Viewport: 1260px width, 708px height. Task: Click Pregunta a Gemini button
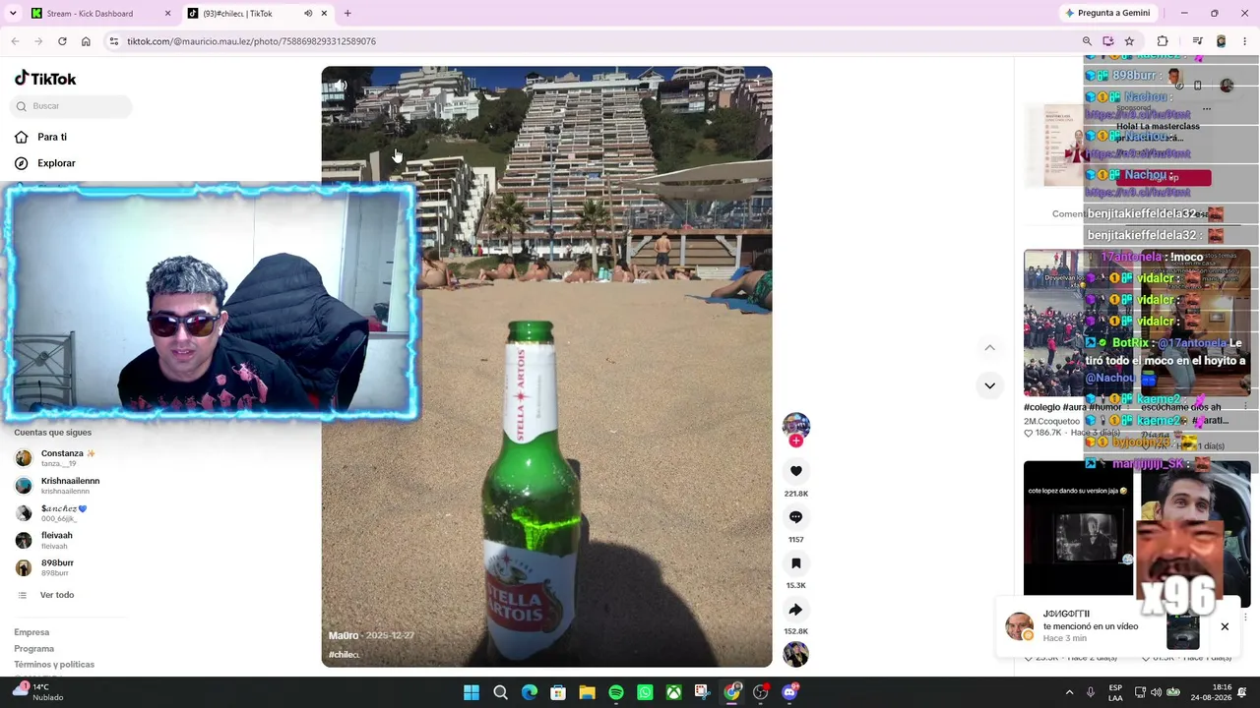pos(1106,14)
